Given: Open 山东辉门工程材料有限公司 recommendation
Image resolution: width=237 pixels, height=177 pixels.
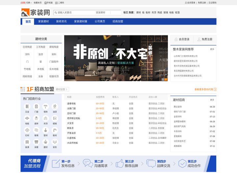Looking at the screenshot, I should tap(186, 56).
